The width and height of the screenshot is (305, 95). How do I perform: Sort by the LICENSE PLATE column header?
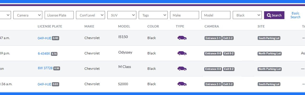coord(50,26)
